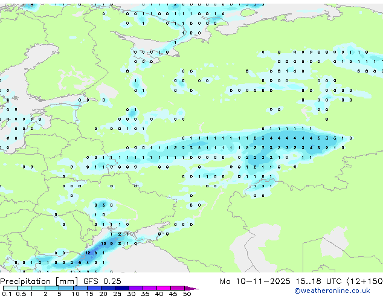Click the 'GFS 0.25' model label
The height and width of the screenshot is (296, 383).
click(102, 282)
